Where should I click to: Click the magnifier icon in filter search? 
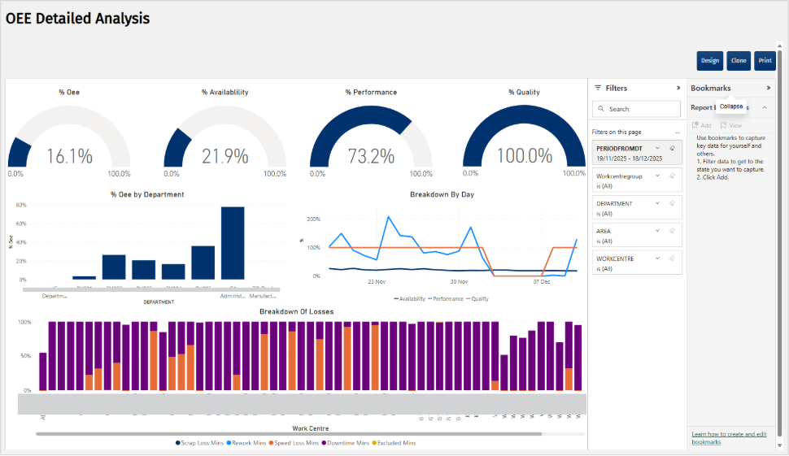pos(601,109)
